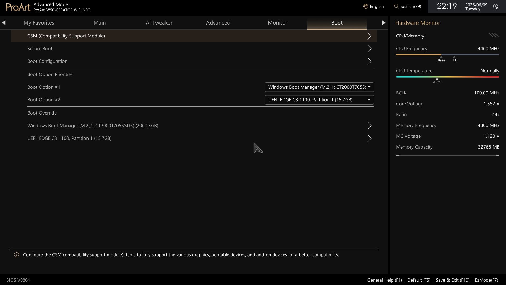This screenshot has width=506, height=285.
Task: Open Boot Configuration submenu
Action: [x=194, y=61]
